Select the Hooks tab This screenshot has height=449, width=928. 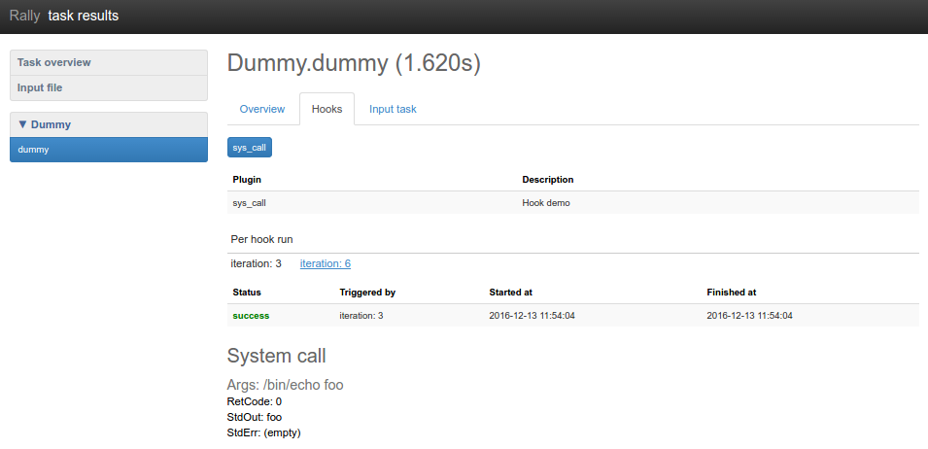[x=327, y=109]
